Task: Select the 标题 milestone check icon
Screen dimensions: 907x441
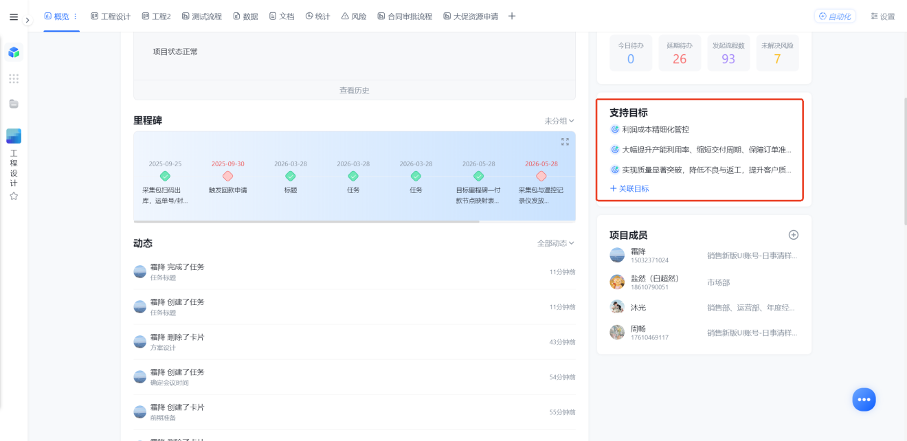Action: coord(290,177)
